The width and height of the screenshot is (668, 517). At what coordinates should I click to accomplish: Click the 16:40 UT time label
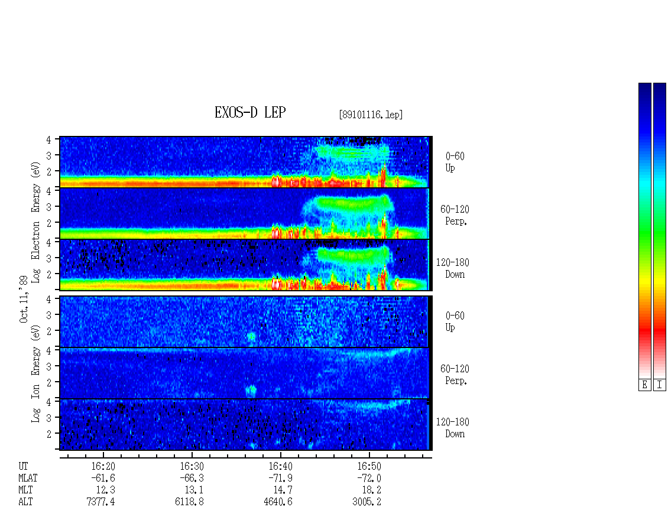280,466
